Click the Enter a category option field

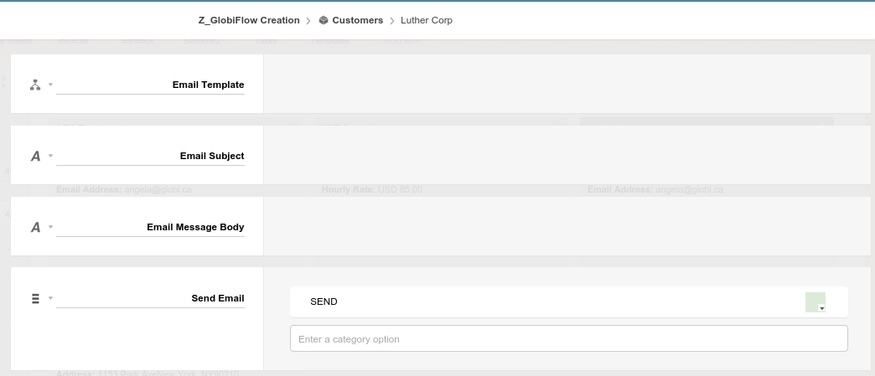click(568, 338)
